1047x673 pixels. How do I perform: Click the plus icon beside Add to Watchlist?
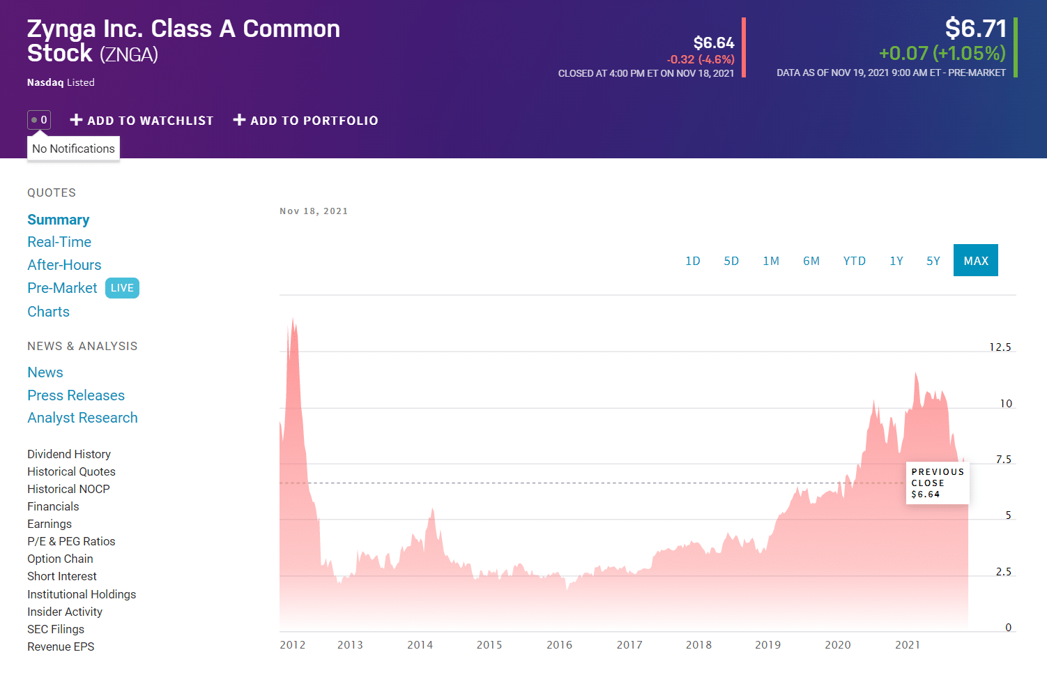click(77, 120)
